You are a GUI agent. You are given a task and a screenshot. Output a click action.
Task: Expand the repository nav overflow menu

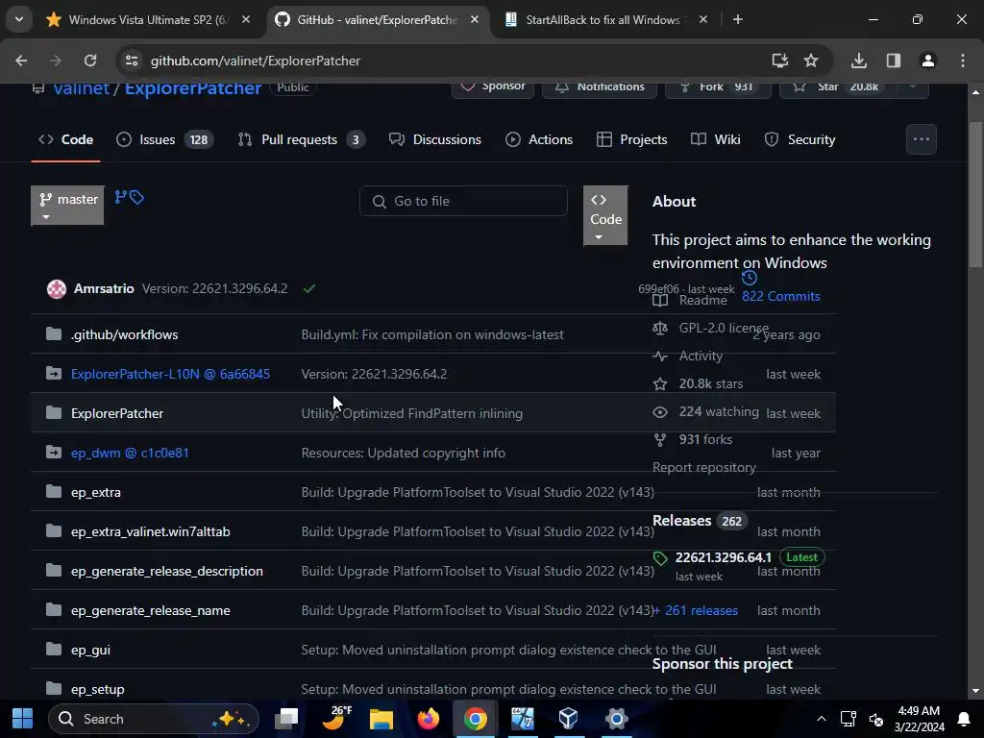click(922, 139)
